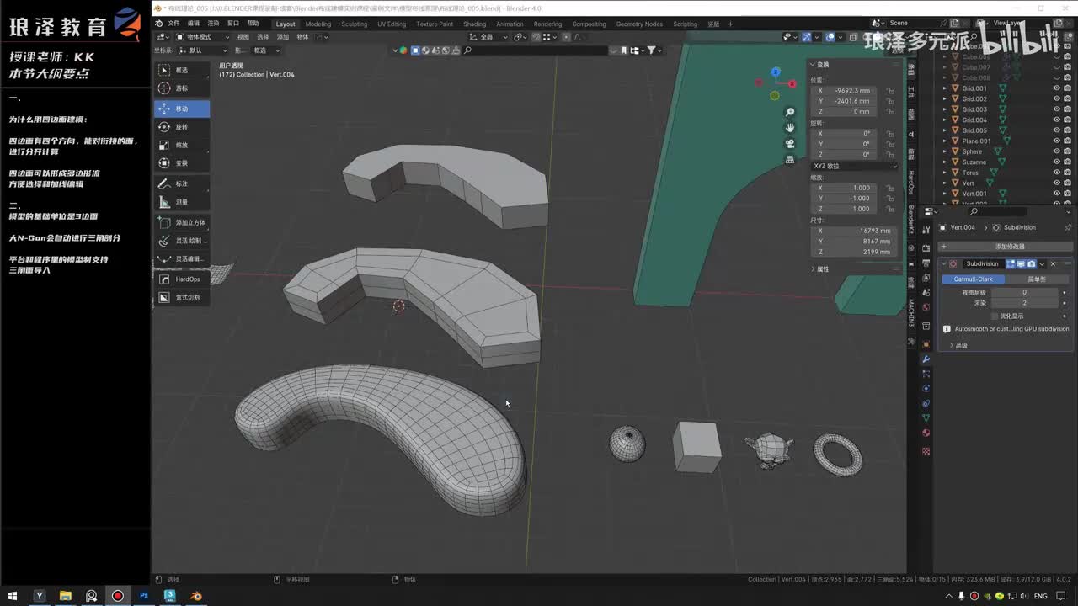Enable the Optimal Display checkbox
Screen dimensions: 1078x606
pyautogui.click(x=995, y=316)
